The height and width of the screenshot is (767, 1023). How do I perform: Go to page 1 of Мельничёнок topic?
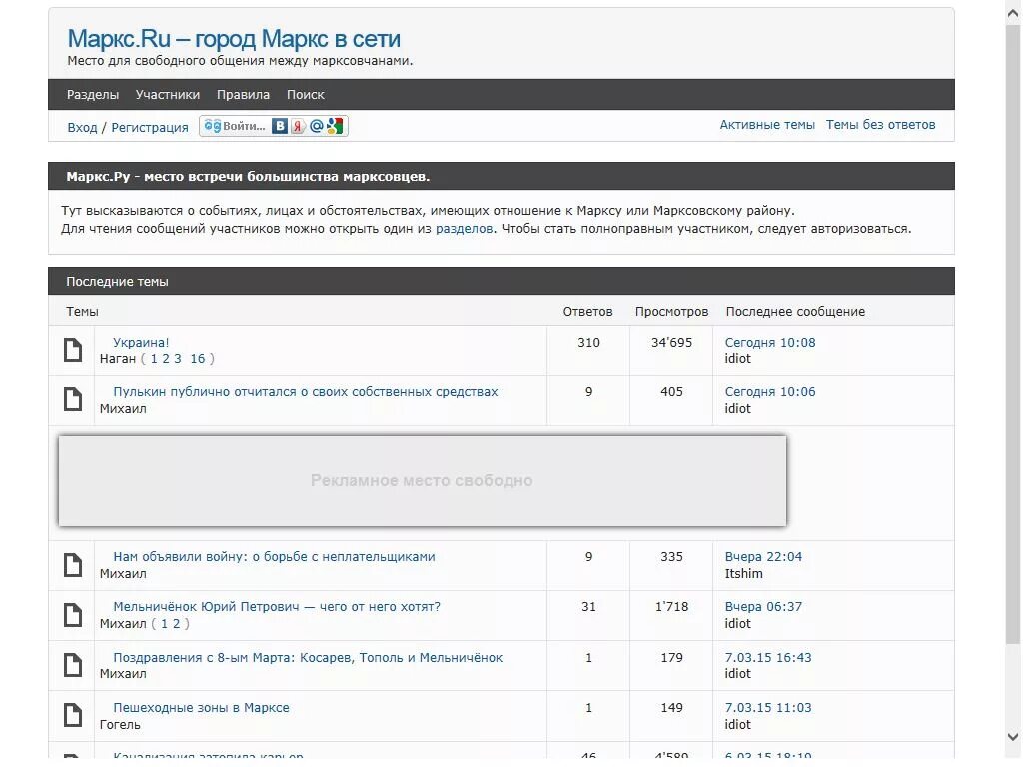pos(165,623)
